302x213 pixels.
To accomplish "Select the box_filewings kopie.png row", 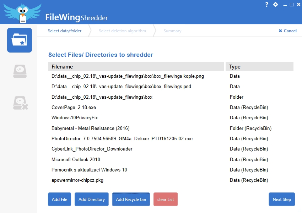I will (x=171, y=76).
